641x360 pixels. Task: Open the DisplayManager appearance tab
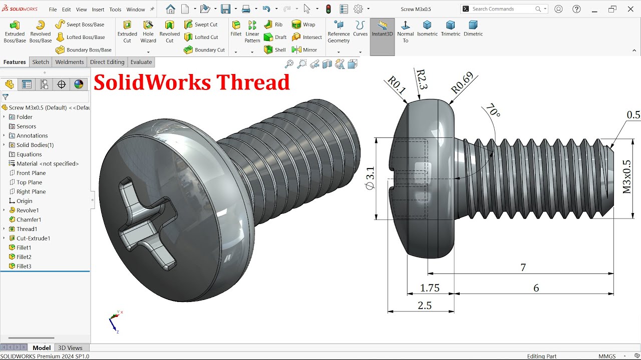click(x=79, y=84)
